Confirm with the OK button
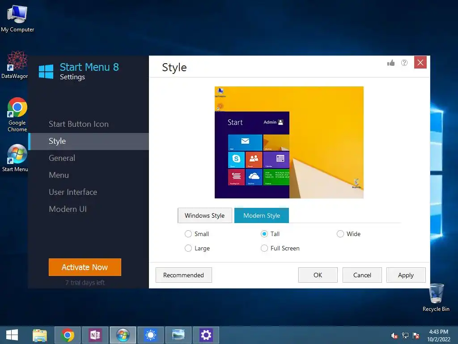This screenshot has height=344, width=458. 318,275
